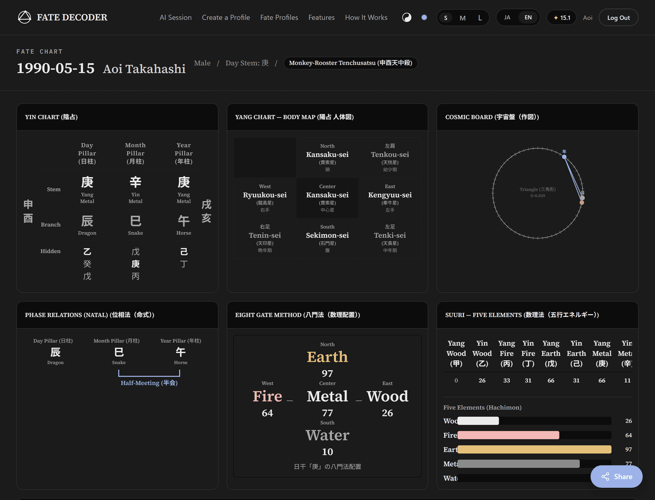The width and height of the screenshot is (655, 500).
Task: Click the Fire energy bar
Action: coord(534,435)
